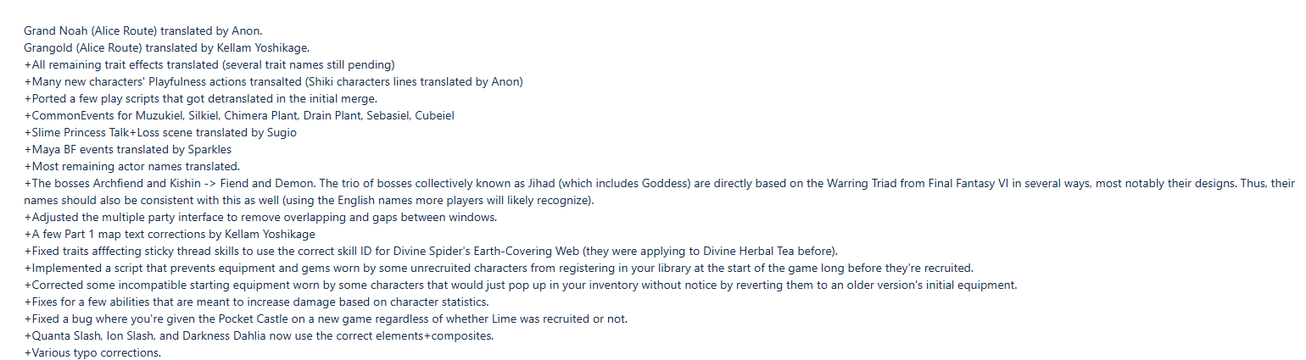Click the sticky thread skills fix line
The width and height of the screenshot is (1306, 360).
click(431, 251)
